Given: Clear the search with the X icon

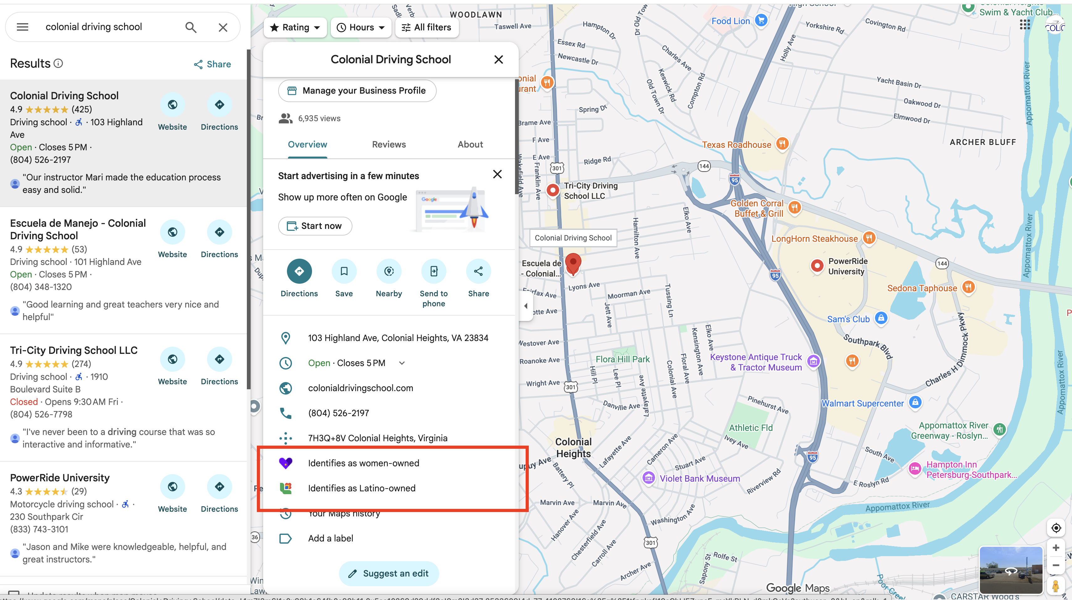Looking at the screenshot, I should pyautogui.click(x=223, y=28).
